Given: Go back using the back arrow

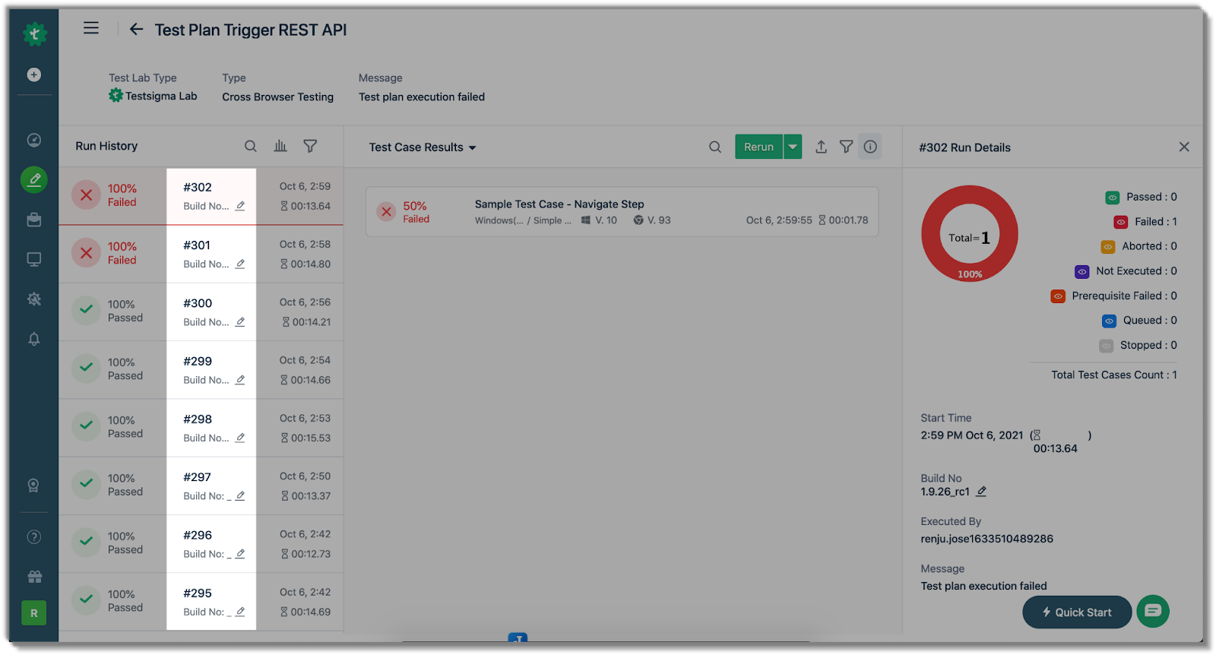Looking at the screenshot, I should [x=136, y=29].
